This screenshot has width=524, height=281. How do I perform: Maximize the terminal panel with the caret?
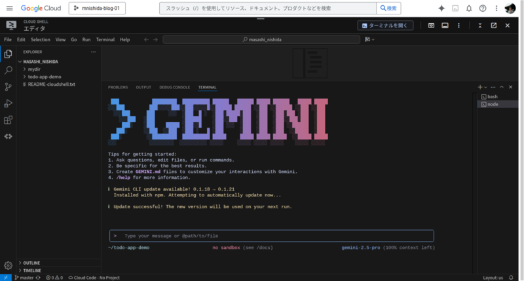click(502, 87)
